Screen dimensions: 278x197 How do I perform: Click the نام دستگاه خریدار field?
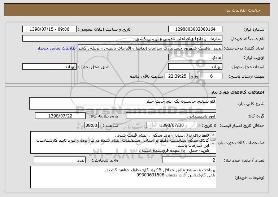[x=122, y=39]
